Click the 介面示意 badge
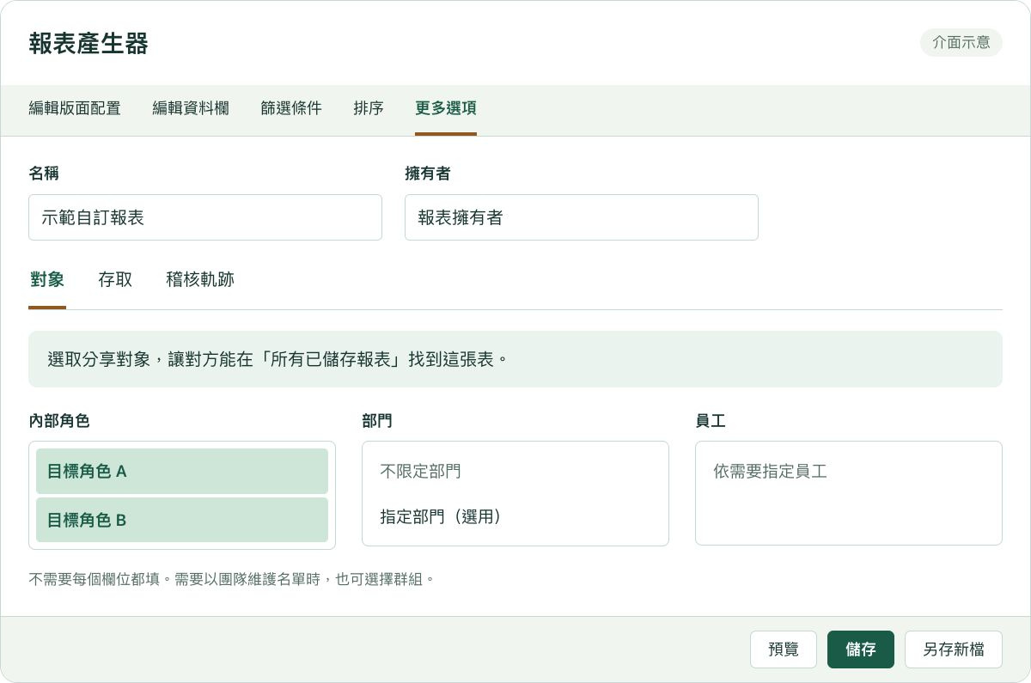This screenshot has height=683, width=1031. click(x=961, y=42)
